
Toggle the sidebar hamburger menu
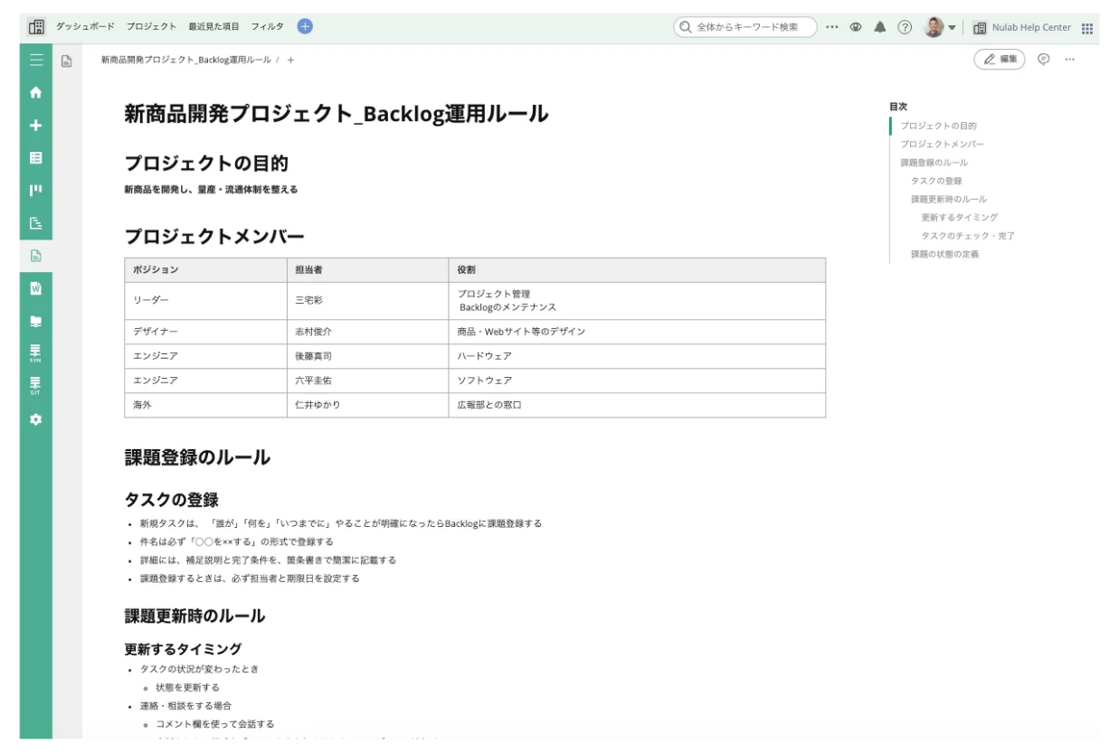tap(36, 60)
